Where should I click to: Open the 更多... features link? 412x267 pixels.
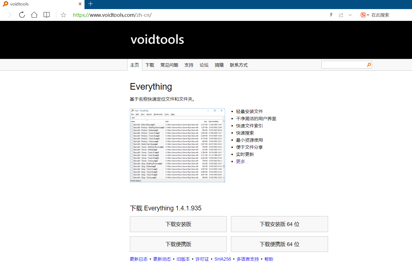click(x=242, y=161)
